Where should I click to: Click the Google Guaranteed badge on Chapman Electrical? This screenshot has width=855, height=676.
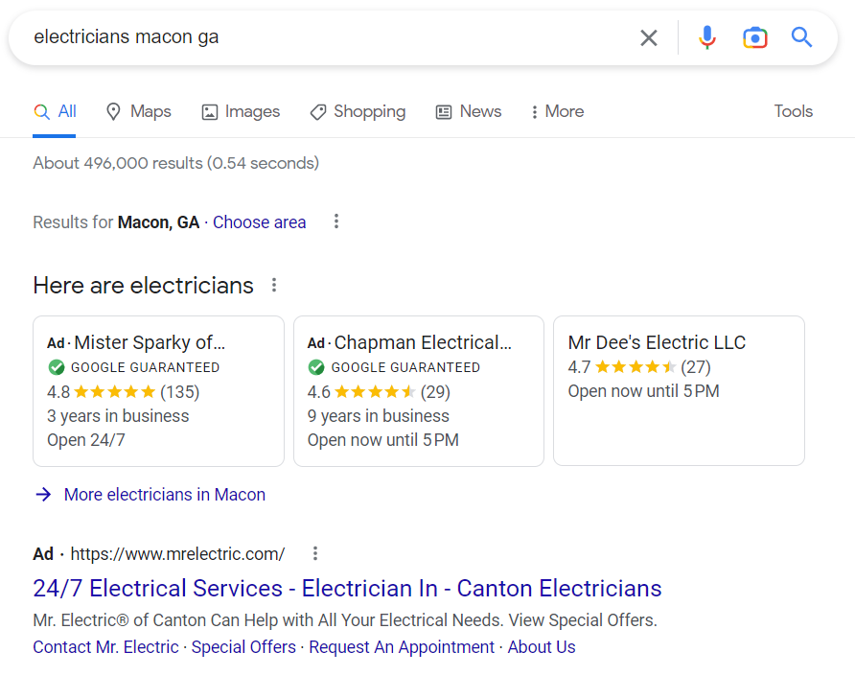click(394, 367)
